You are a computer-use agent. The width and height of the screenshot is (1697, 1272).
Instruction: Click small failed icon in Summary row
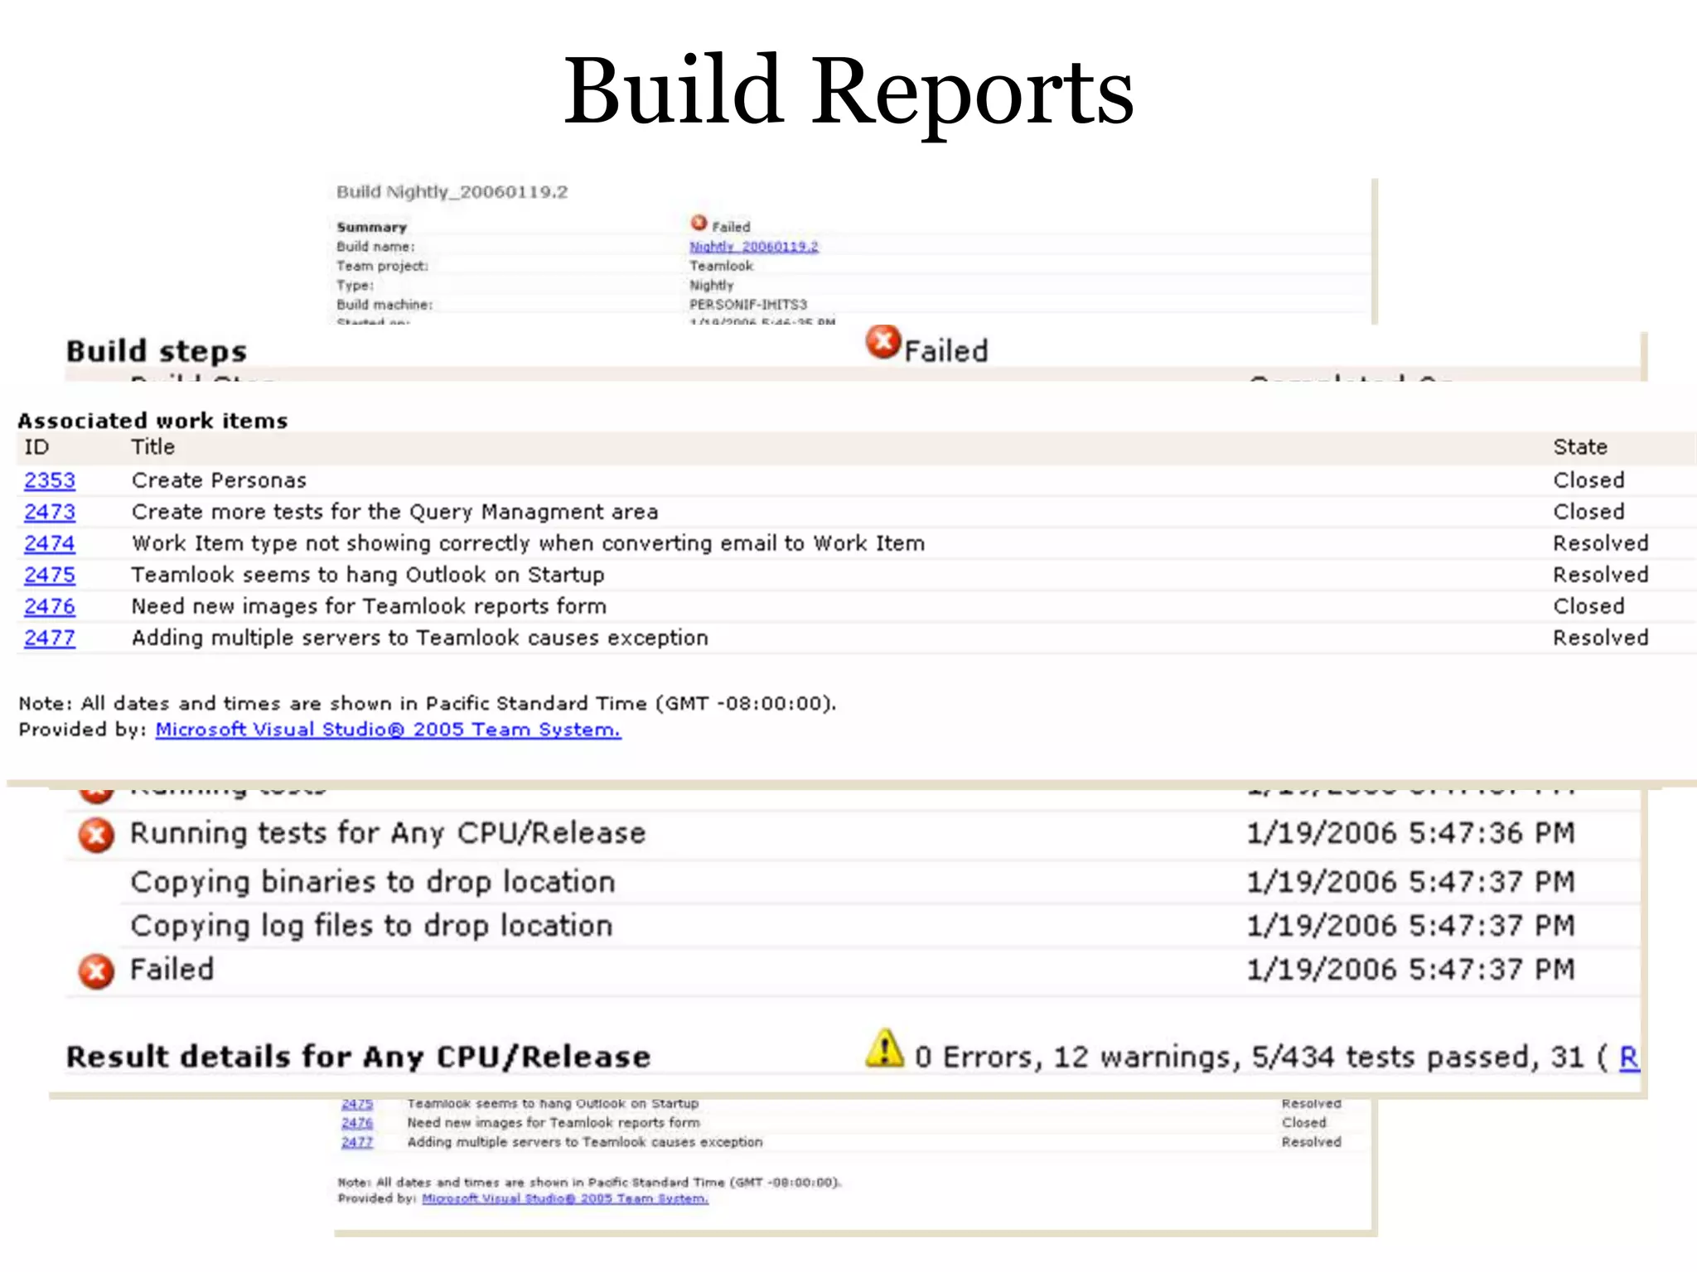699,224
